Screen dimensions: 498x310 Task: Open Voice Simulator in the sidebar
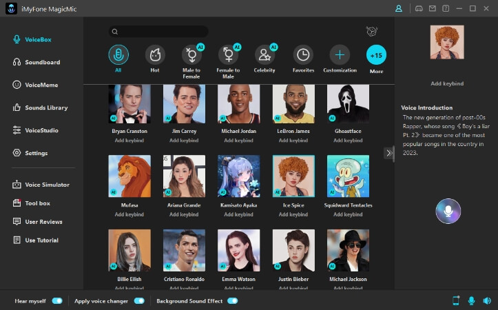coord(41,185)
